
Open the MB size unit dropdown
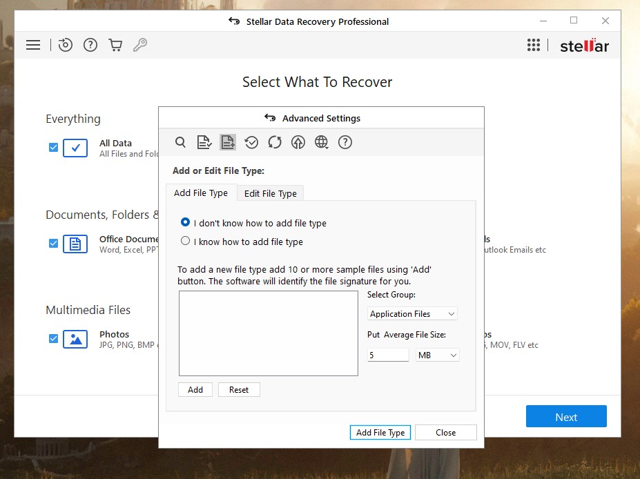(x=437, y=355)
